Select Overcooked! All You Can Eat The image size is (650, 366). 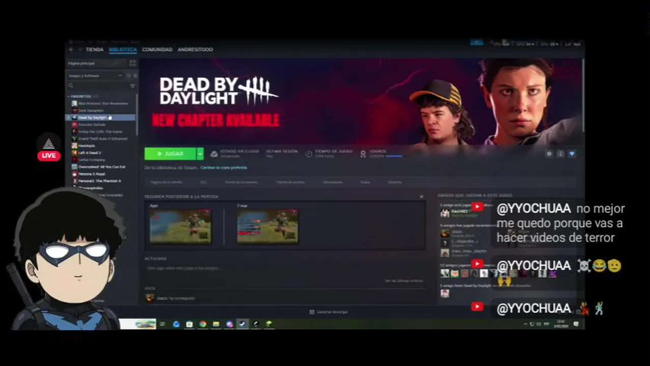[x=102, y=167]
